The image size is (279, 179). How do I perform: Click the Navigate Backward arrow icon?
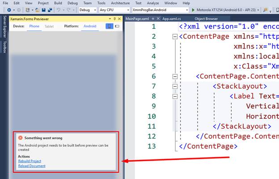point(9,10)
